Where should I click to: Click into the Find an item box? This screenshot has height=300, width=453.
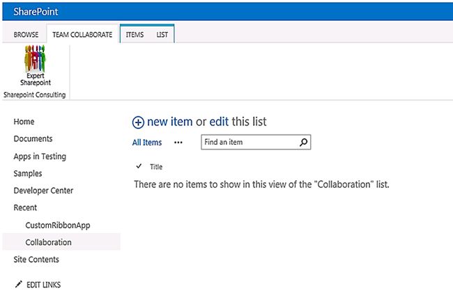[x=249, y=142]
